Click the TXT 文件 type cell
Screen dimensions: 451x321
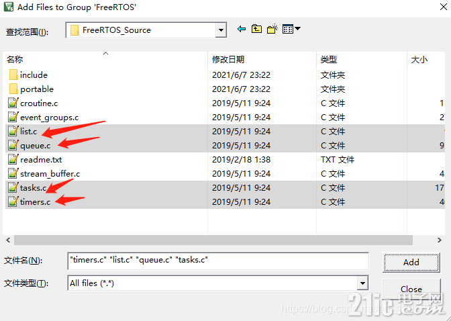click(338, 159)
